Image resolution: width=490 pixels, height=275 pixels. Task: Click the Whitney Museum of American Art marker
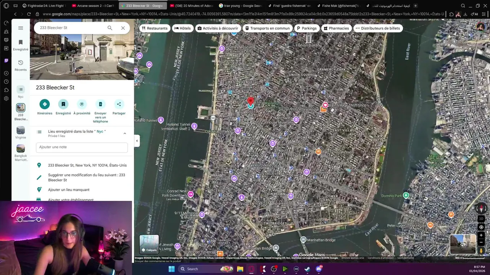point(222,49)
